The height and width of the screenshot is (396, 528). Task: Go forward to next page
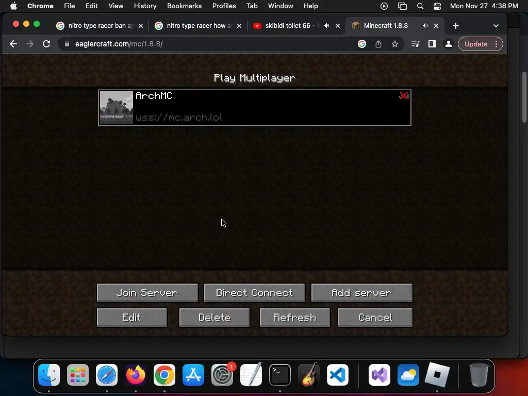click(30, 44)
